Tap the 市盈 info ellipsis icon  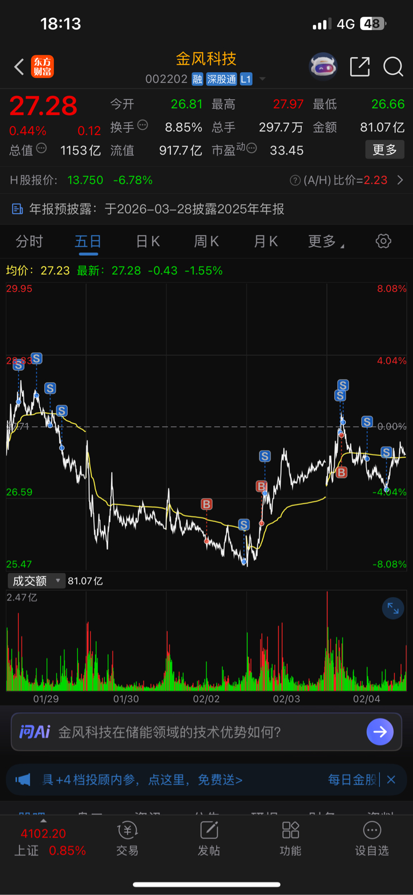[x=251, y=148]
